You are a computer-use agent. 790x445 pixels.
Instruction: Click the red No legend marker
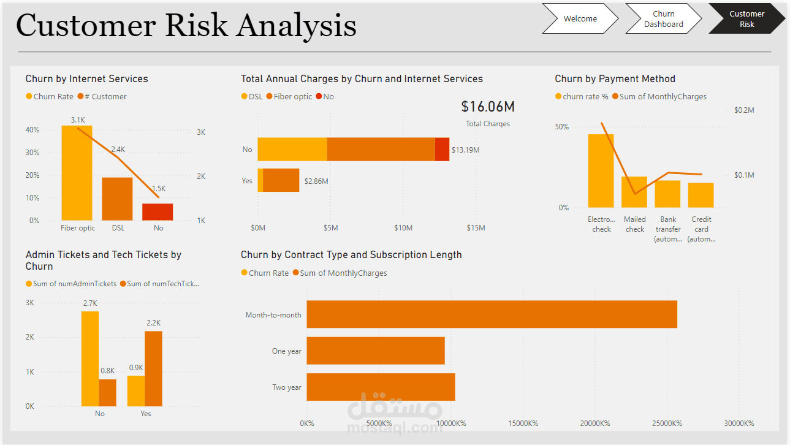[x=319, y=96]
